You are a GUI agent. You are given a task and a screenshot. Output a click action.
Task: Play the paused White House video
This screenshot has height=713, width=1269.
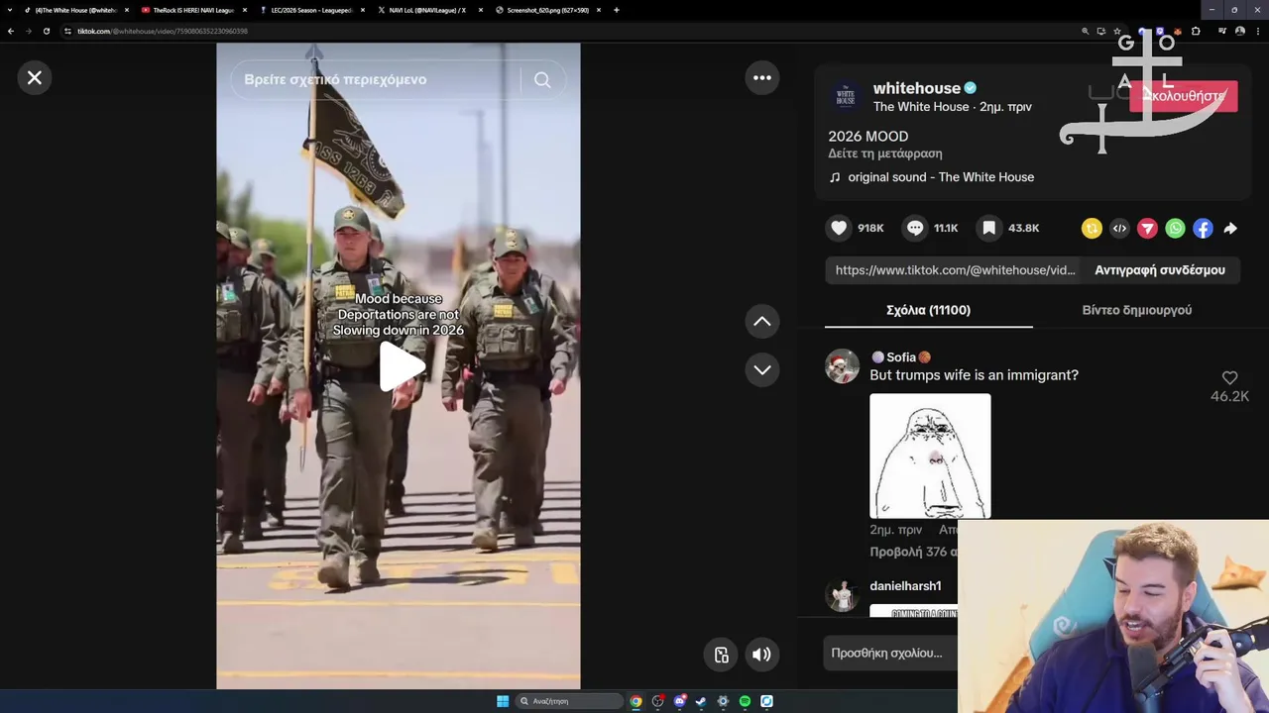[x=402, y=366]
